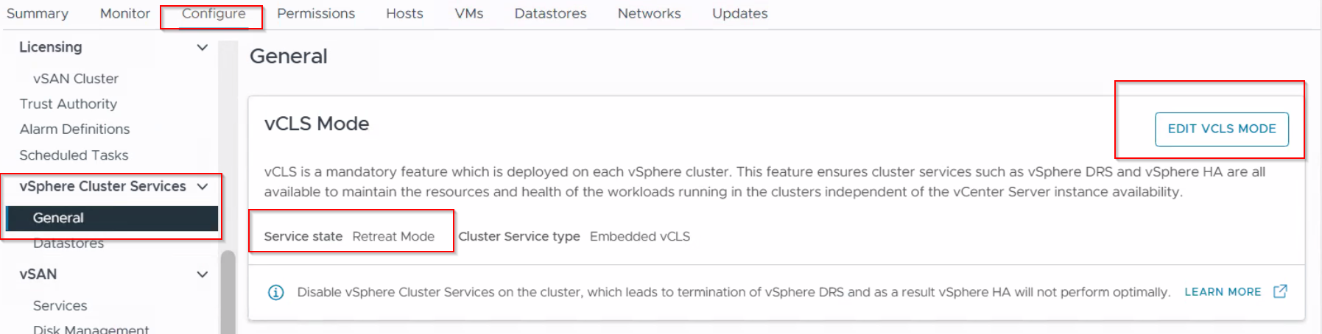Click the info icon beside the disable message

pos(276,293)
